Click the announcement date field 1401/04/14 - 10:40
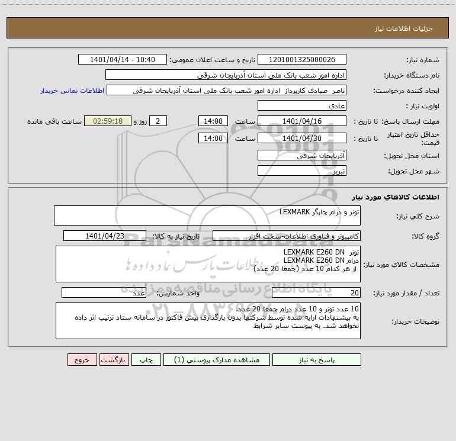This screenshot has width=456, height=441. click(x=123, y=60)
